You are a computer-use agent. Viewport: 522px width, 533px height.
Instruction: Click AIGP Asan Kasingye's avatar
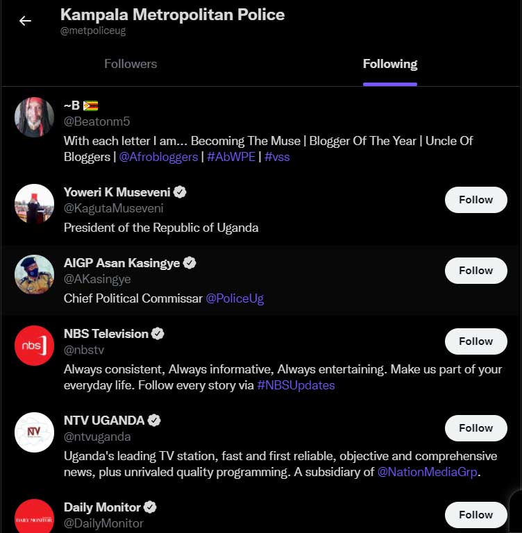pos(34,275)
